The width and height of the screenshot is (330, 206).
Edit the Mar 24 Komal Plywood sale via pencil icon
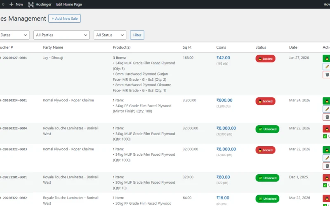coord(327,109)
